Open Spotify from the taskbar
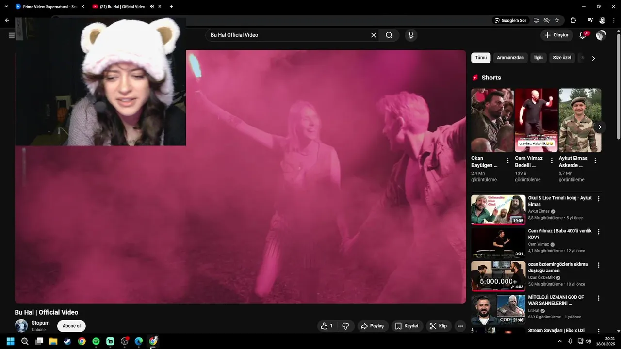 click(x=96, y=341)
